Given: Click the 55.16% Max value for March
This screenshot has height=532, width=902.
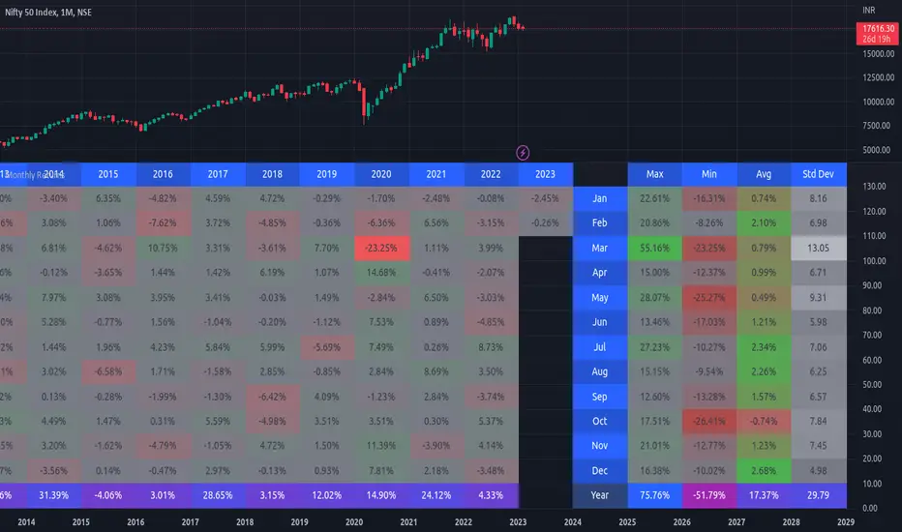Looking at the screenshot, I should coord(654,248).
